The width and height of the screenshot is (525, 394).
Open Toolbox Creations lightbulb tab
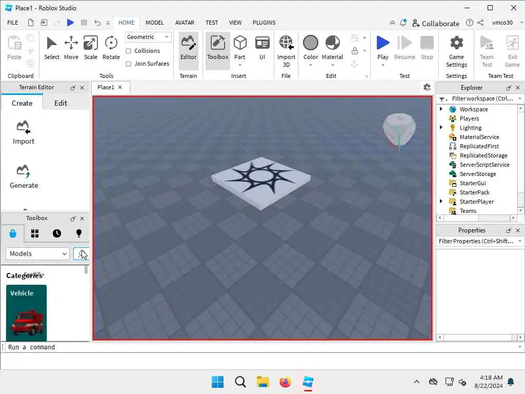pyautogui.click(x=79, y=233)
